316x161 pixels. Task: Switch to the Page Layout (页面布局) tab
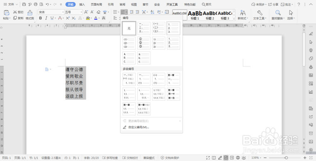coord(96,4)
